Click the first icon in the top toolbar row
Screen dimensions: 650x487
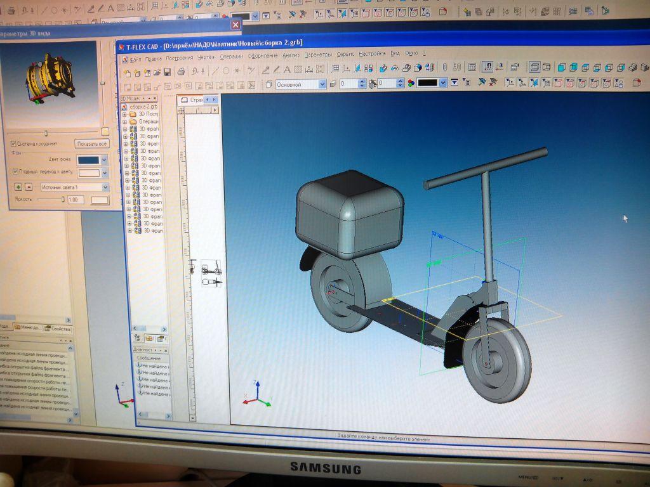click(127, 74)
